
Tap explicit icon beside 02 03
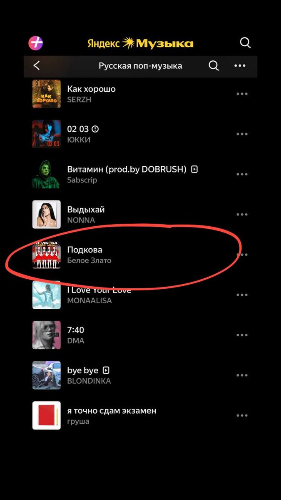[x=95, y=129]
